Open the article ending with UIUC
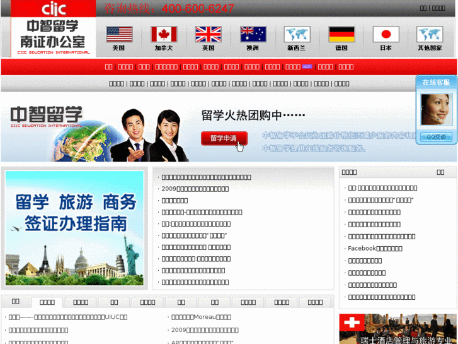The height and width of the screenshot is (344, 458). (x=68, y=317)
